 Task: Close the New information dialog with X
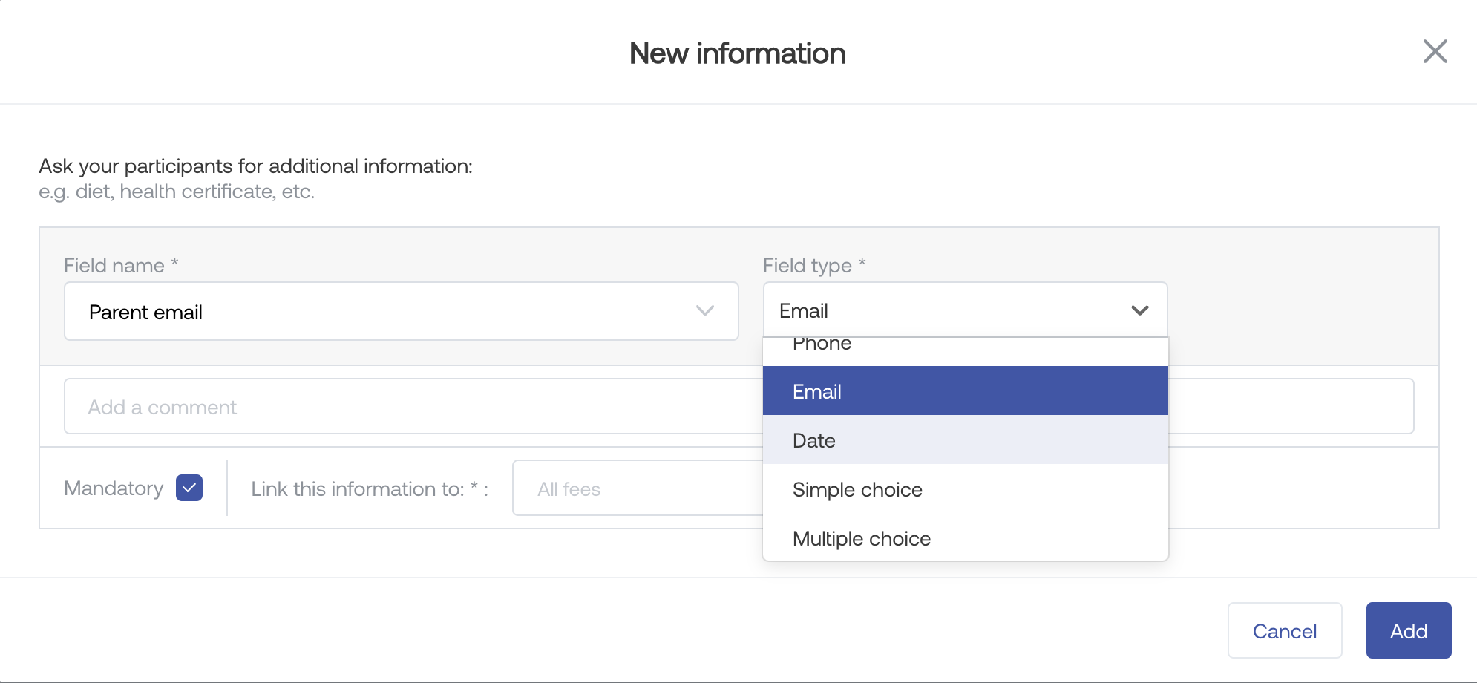click(1435, 52)
